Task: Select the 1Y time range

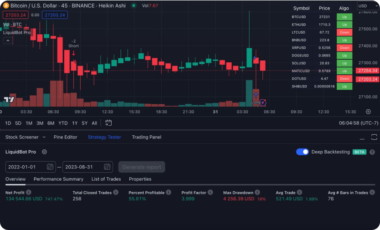Action: (75, 123)
